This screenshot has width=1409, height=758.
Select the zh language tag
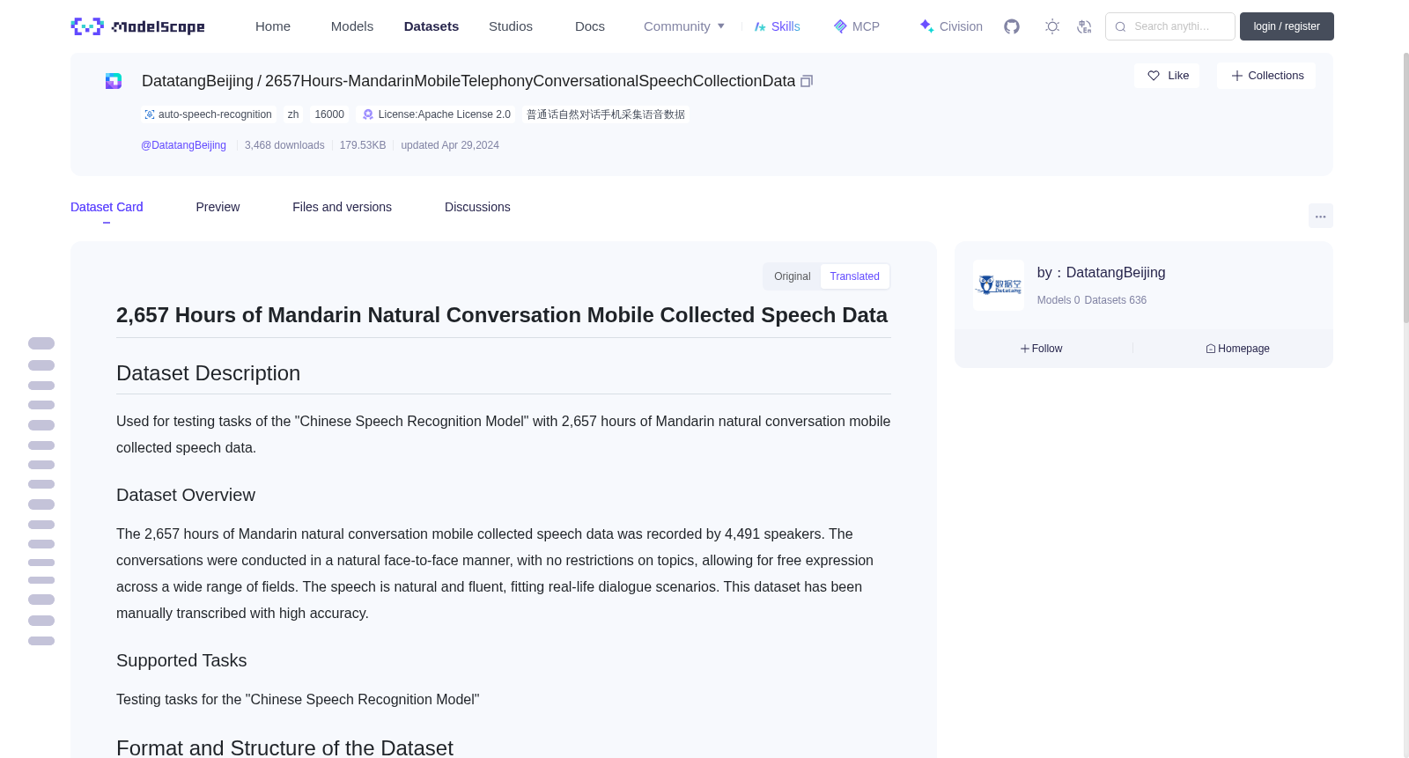point(293,114)
